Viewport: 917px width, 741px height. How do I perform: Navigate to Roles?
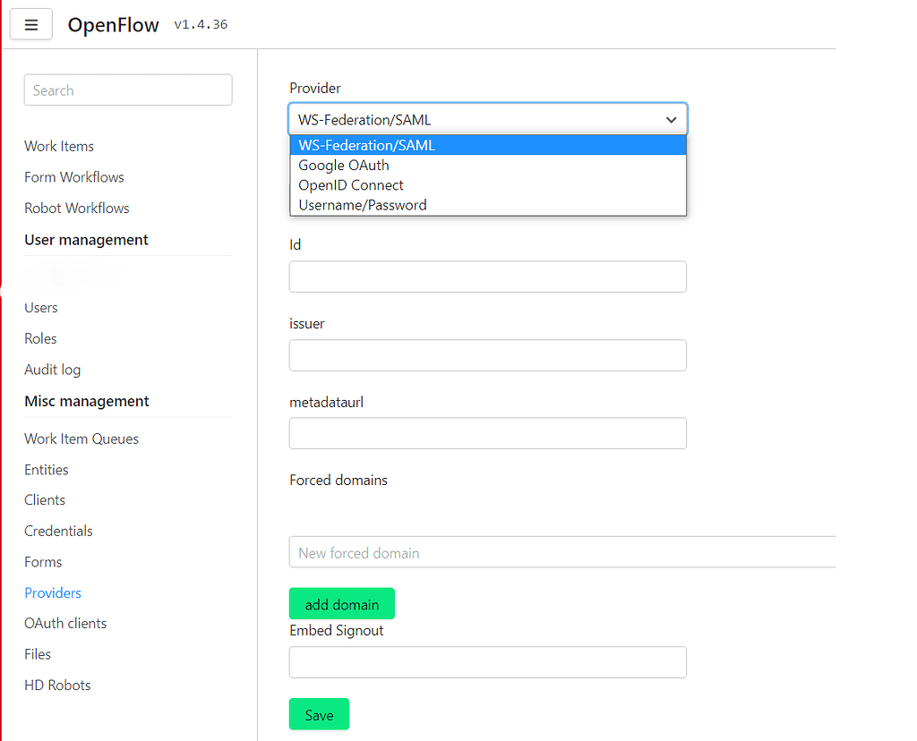(40, 338)
